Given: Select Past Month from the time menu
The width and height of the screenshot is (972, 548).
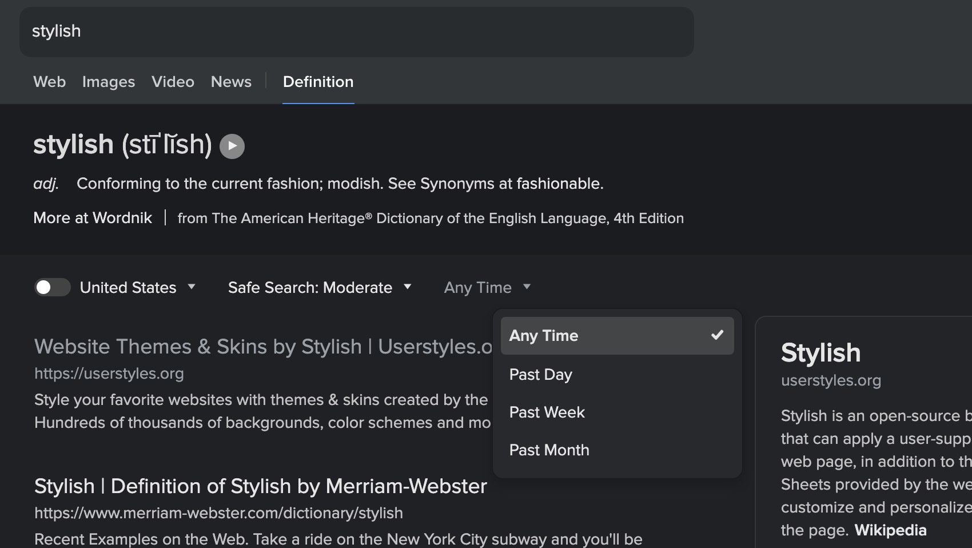Looking at the screenshot, I should [x=617, y=450].
